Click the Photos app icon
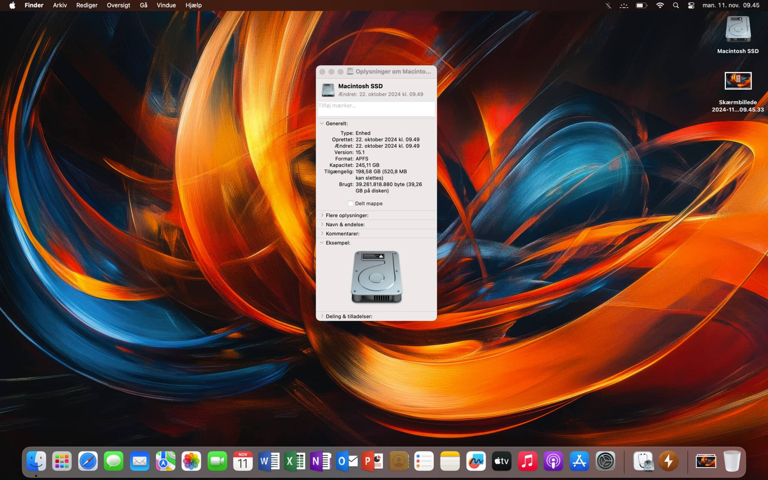The width and height of the screenshot is (768, 480). point(191,461)
